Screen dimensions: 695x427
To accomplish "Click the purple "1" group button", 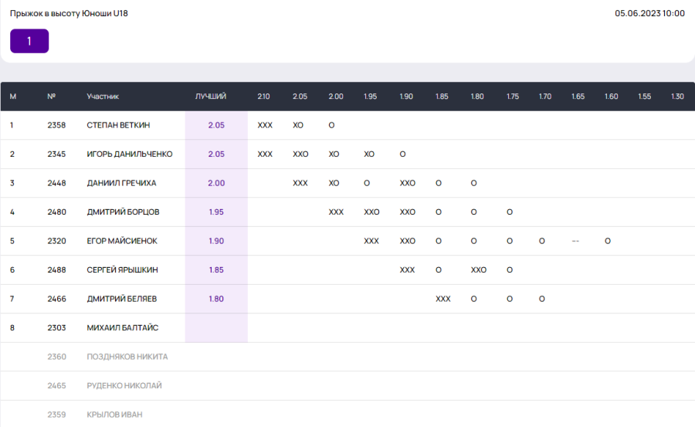I will tap(29, 41).
